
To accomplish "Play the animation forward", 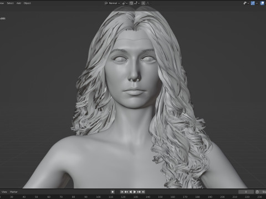I will 135,192.
